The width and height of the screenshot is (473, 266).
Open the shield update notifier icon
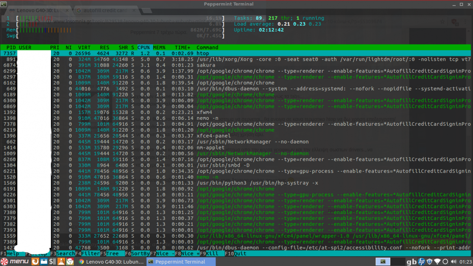click(x=430, y=262)
